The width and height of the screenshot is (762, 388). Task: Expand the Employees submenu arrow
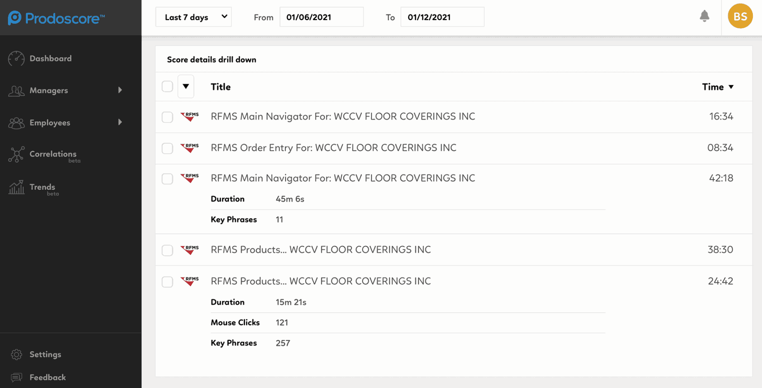coord(120,122)
